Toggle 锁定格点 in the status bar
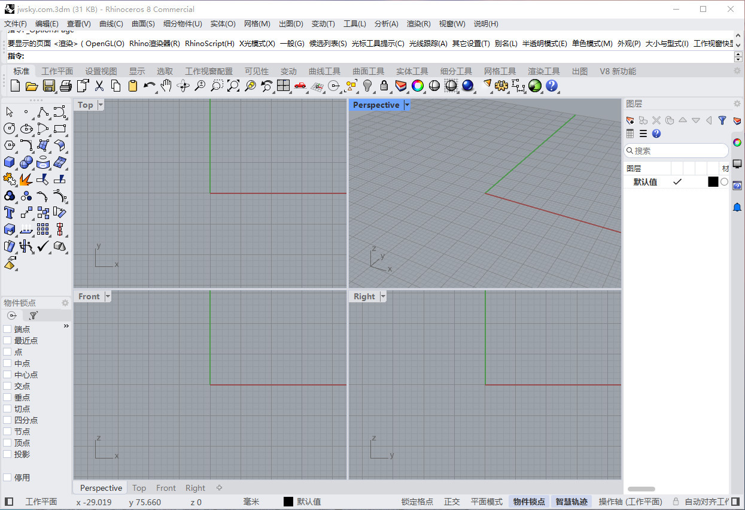745x510 pixels. (x=417, y=502)
